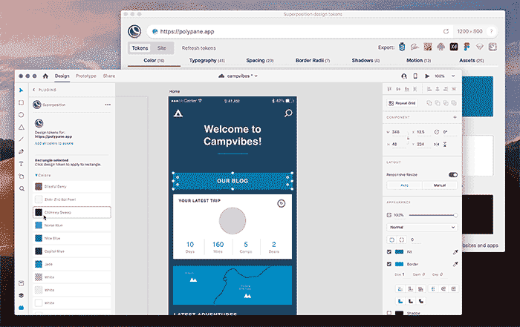520x327 pixels.
Task: Uncheck the Fill checkbox
Action: tap(389, 252)
